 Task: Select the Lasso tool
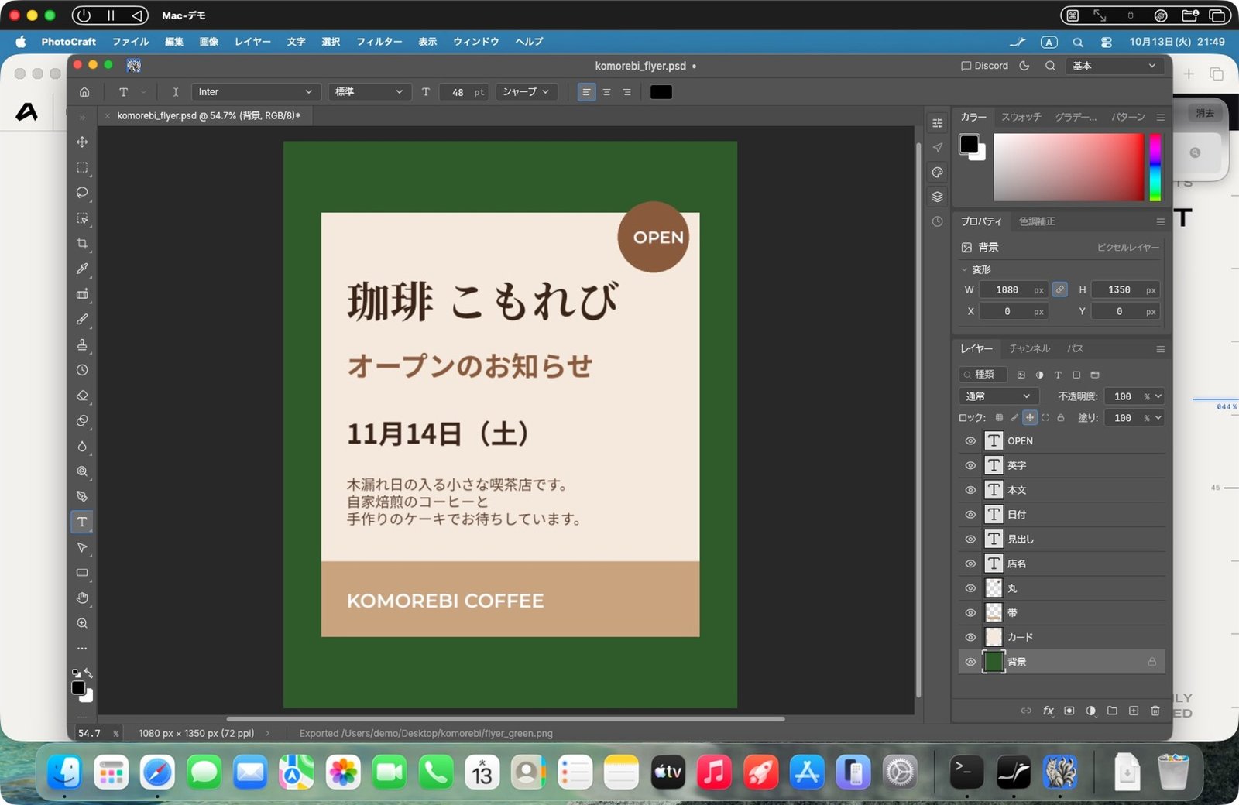pos(82,193)
